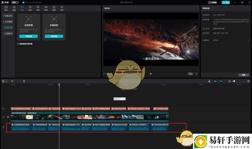Expand the New Text sidebar category
The height and width of the screenshot is (149, 252).
pos(8,16)
